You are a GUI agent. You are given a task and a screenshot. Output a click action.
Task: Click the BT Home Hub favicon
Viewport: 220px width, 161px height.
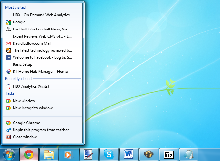8,72
